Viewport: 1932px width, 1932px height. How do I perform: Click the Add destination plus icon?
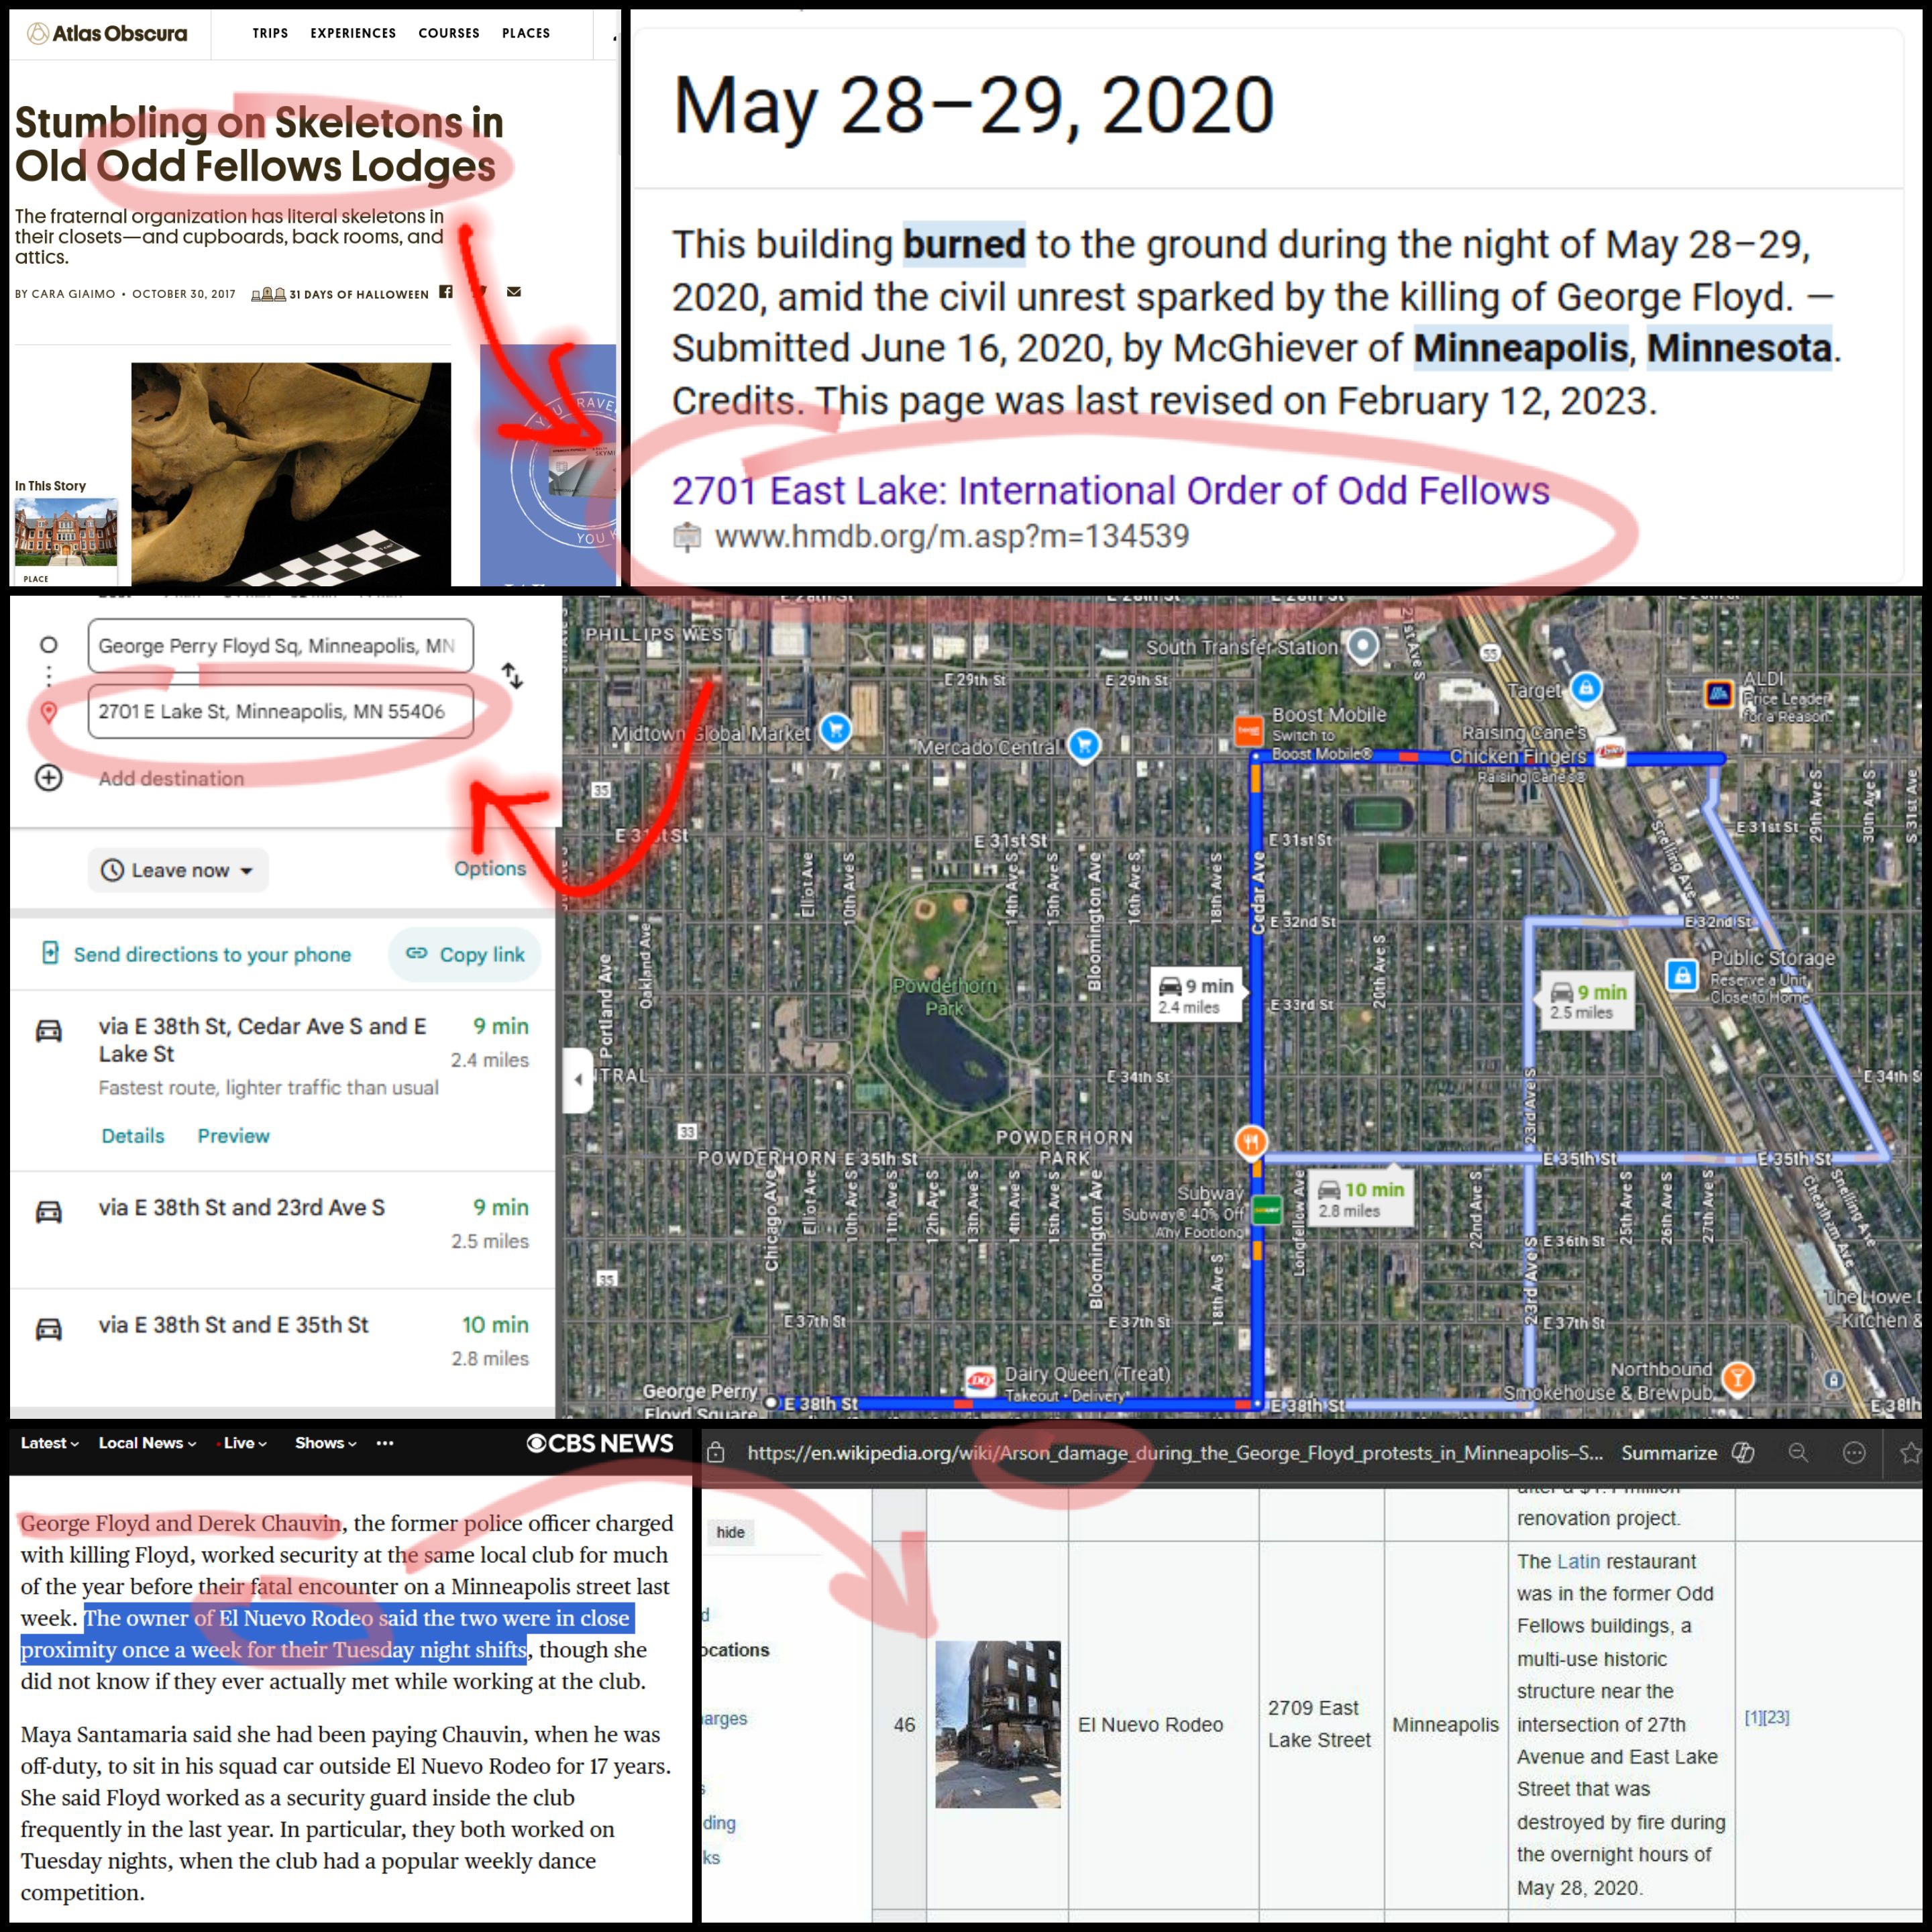[x=49, y=778]
